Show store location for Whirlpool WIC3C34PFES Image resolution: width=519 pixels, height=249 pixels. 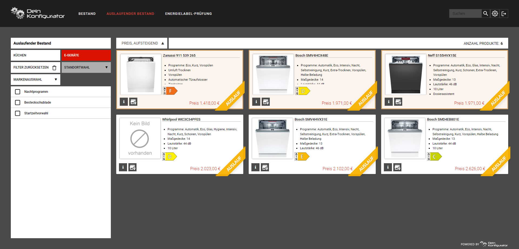pos(132,167)
